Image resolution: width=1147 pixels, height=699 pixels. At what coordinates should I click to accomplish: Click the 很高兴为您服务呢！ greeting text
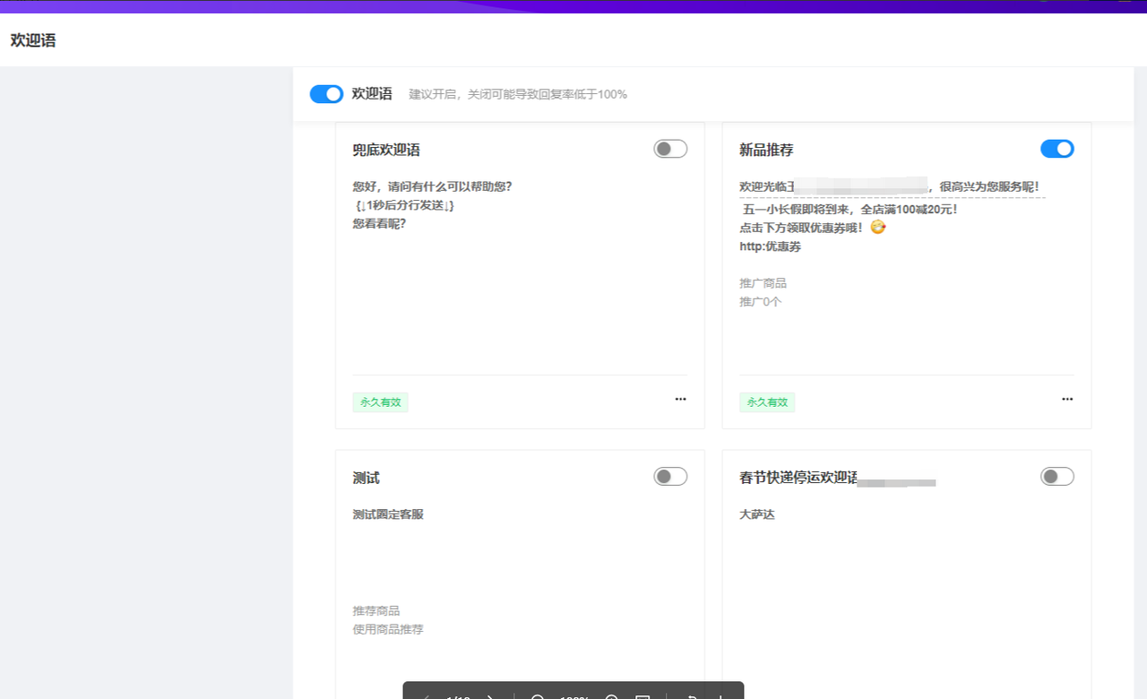pos(988,186)
